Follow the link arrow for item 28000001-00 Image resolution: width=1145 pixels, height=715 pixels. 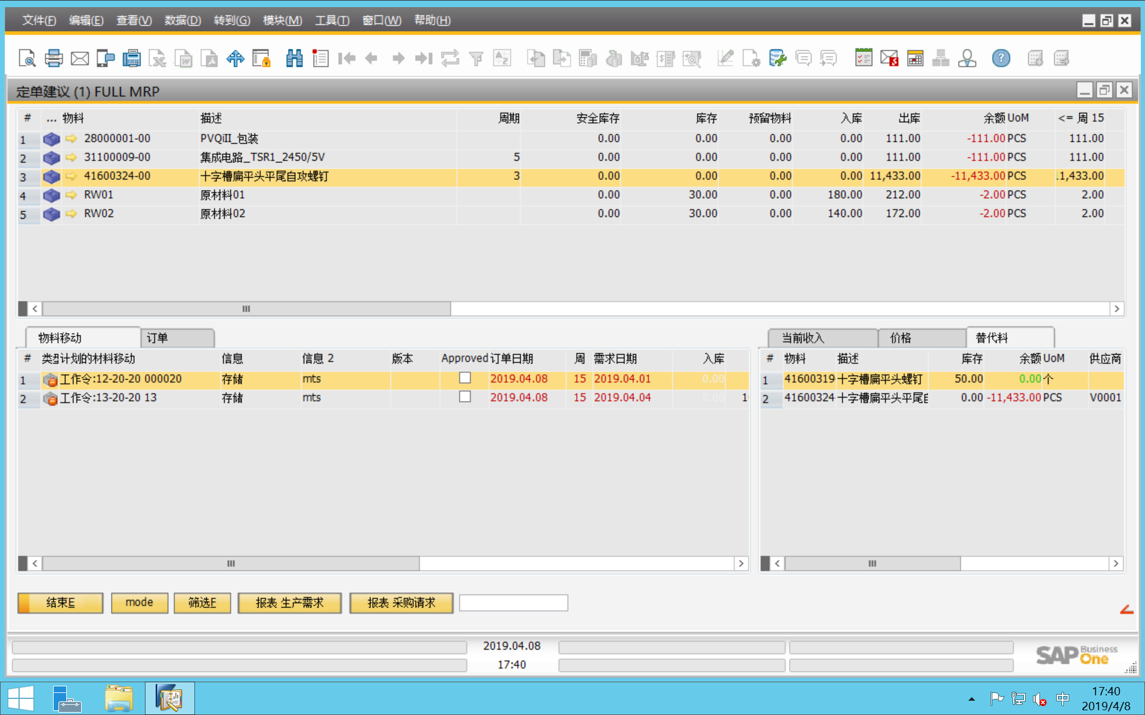click(71, 139)
